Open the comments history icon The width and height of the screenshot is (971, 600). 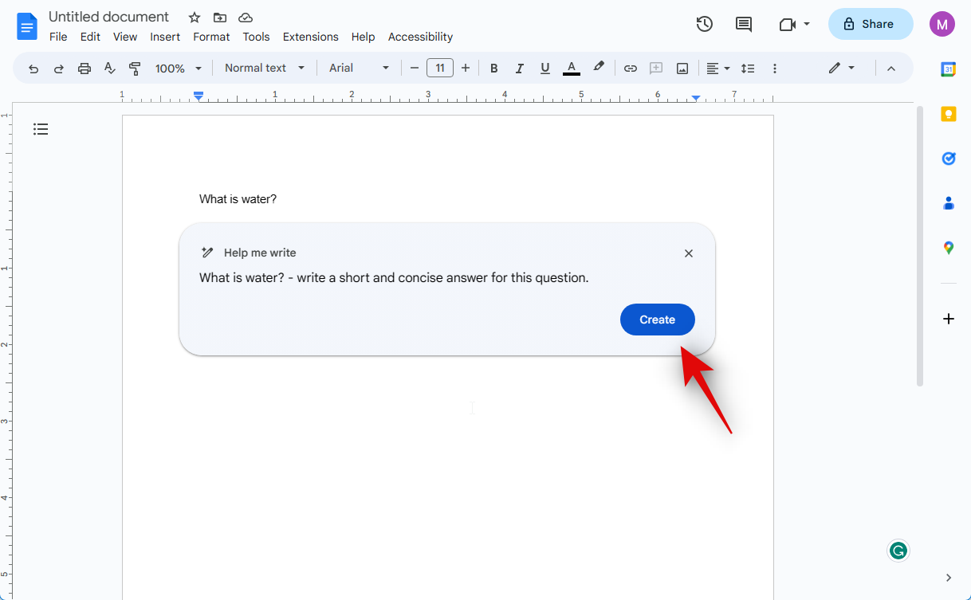(x=743, y=24)
